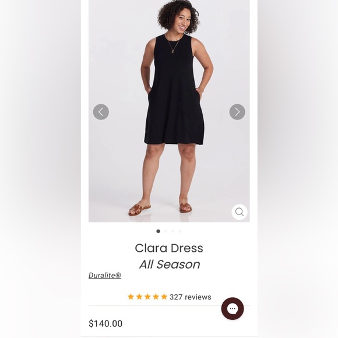Click the All Season subtitle text

coord(170,264)
